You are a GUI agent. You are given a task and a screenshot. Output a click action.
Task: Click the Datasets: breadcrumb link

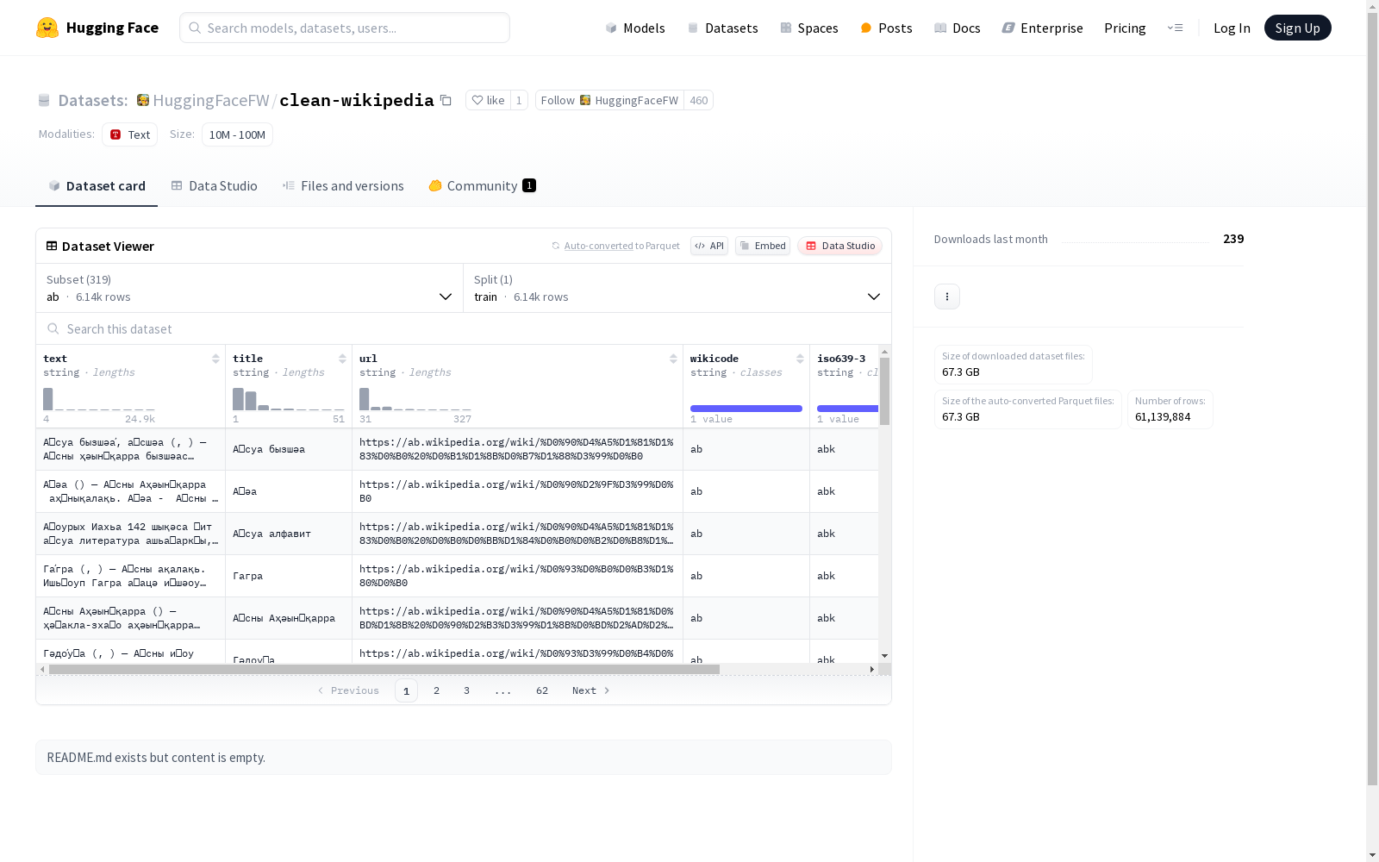pyautogui.click(x=92, y=100)
